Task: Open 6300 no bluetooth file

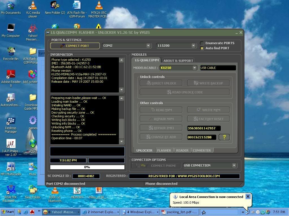Action: coord(55,195)
